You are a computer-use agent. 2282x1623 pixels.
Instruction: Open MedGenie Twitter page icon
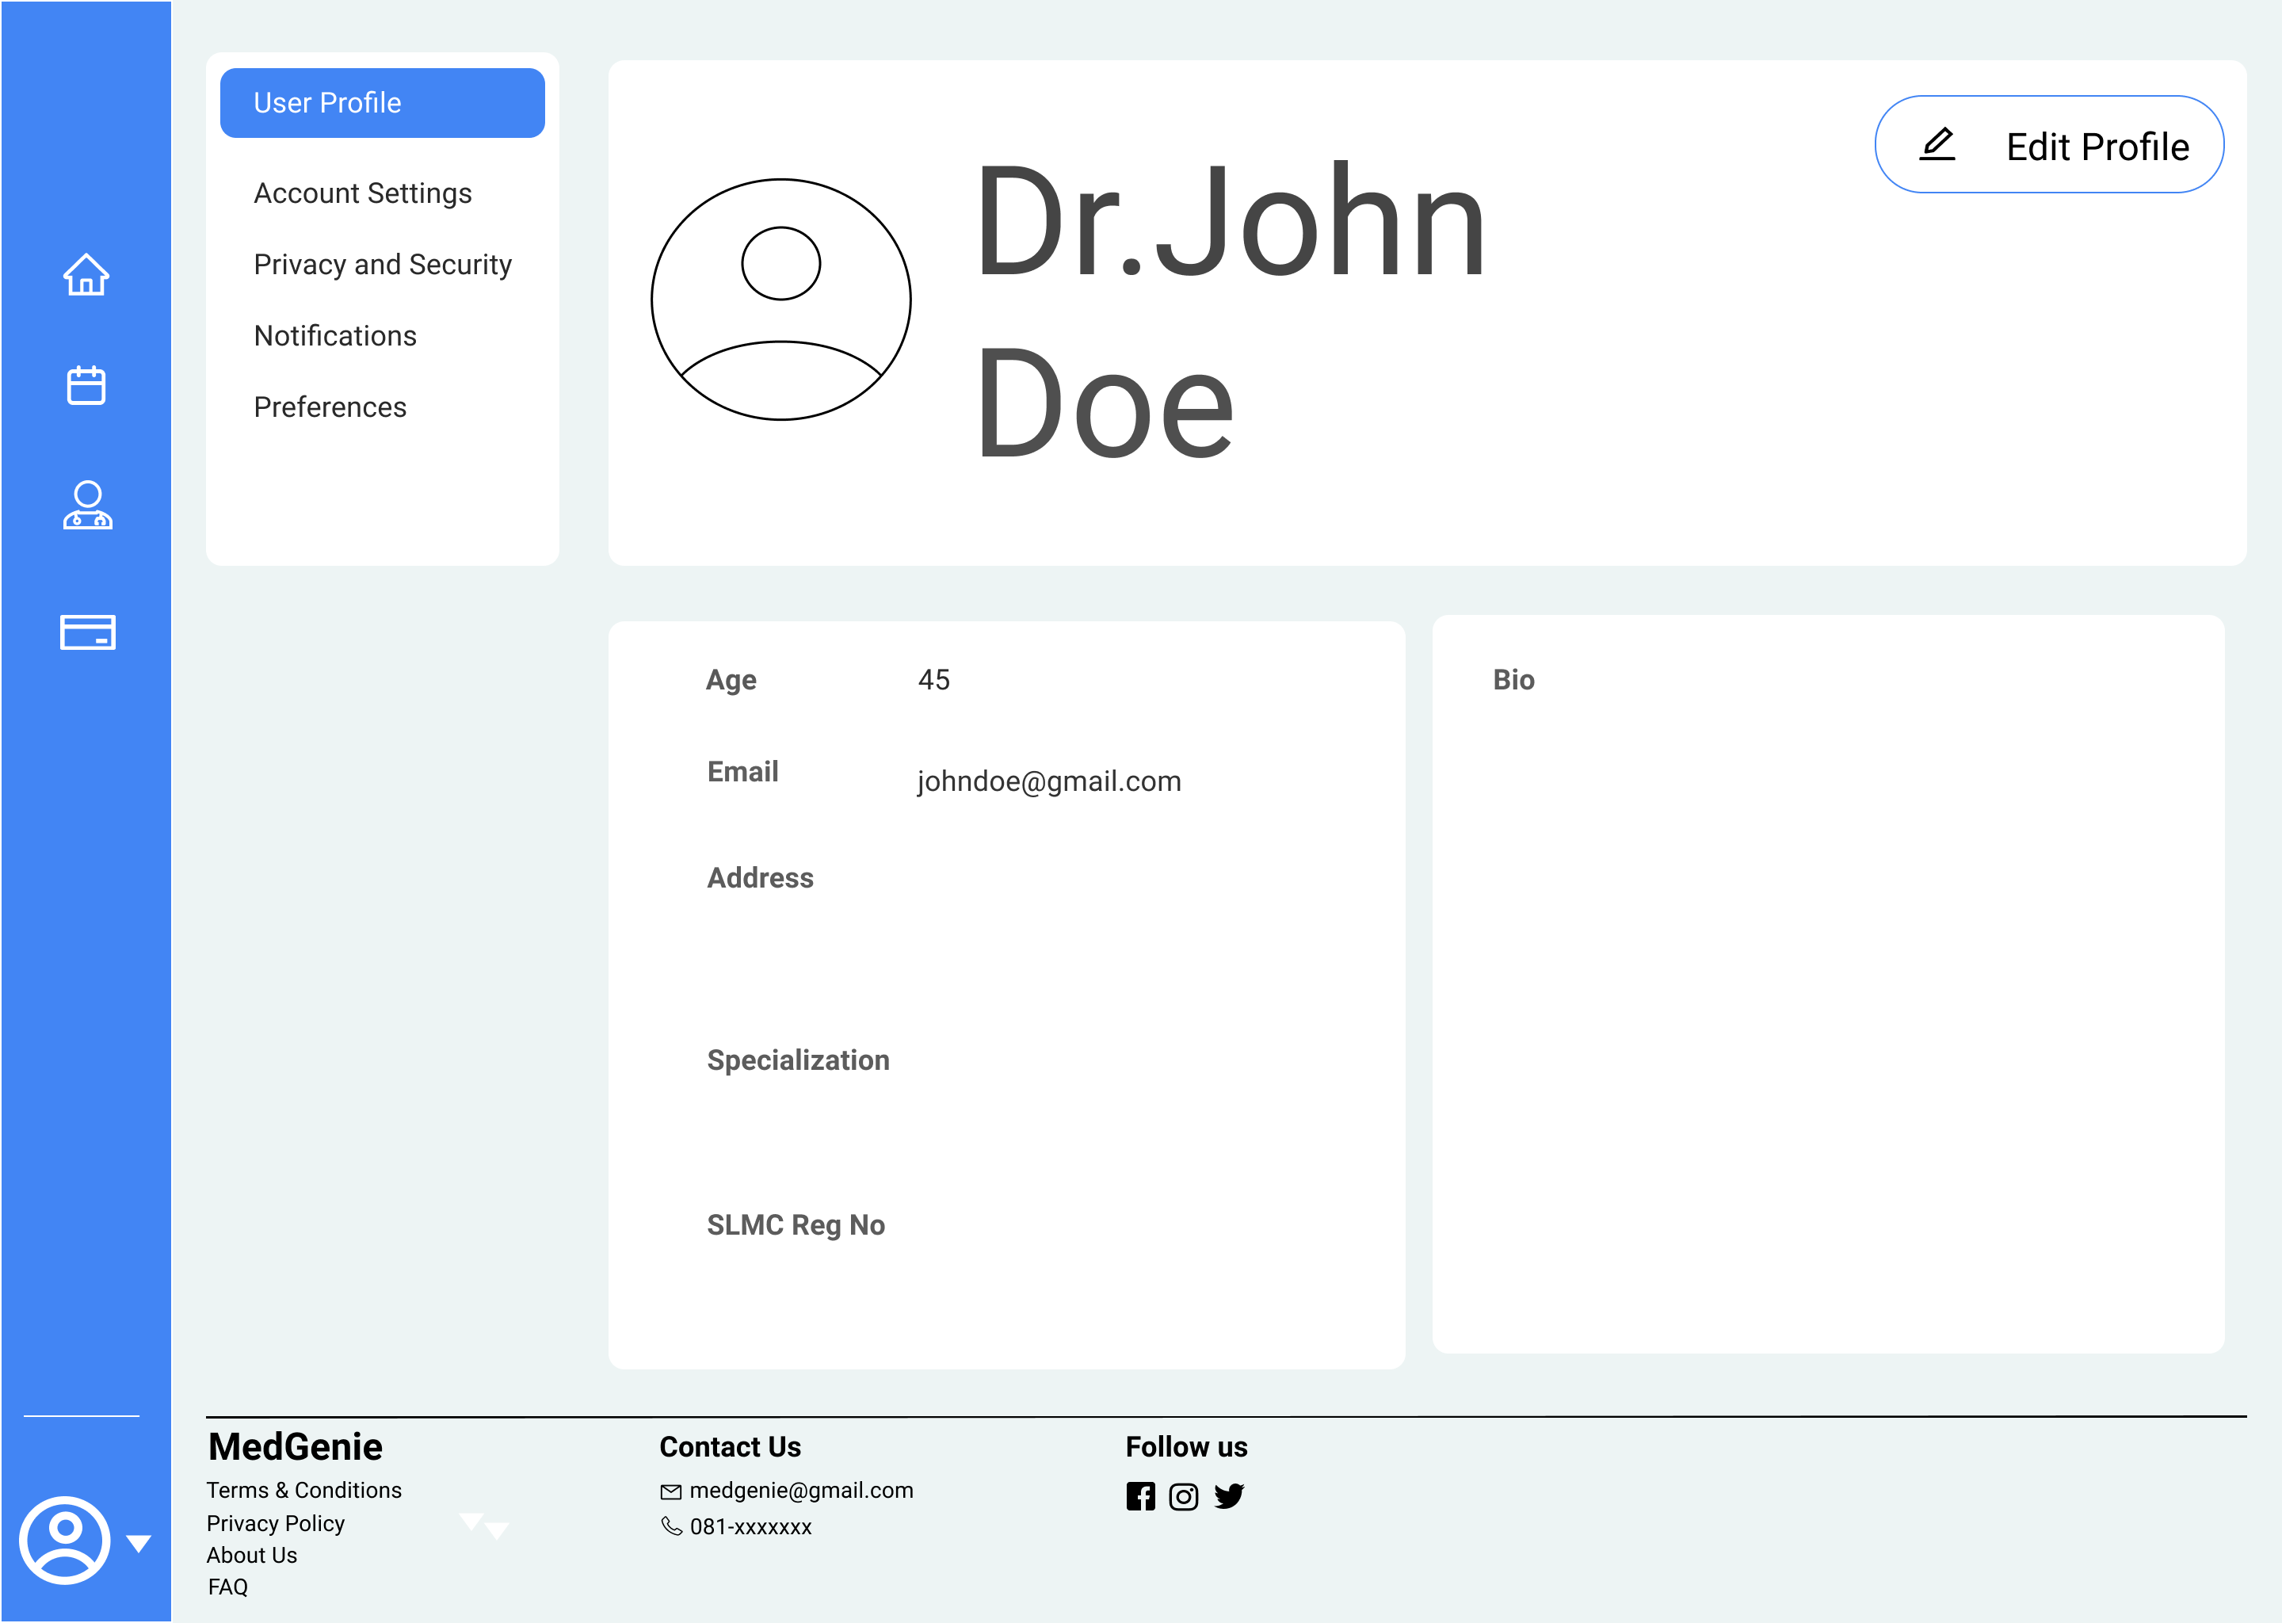point(1229,1496)
